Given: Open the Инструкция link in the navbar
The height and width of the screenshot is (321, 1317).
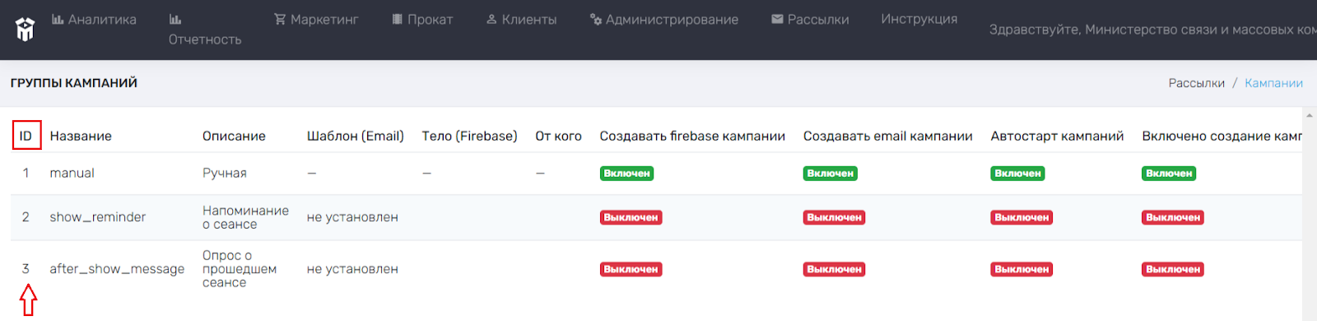Looking at the screenshot, I should [x=919, y=19].
